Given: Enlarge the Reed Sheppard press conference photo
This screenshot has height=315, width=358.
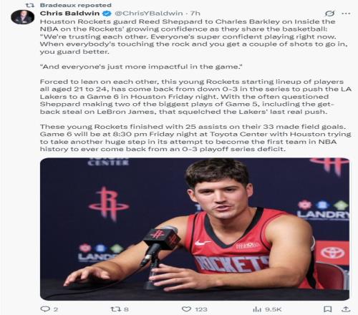Looking at the screenshot, I should pyautogui.click(x=195, y=229).
